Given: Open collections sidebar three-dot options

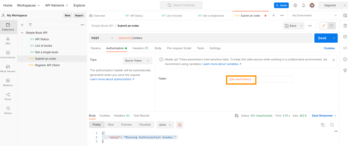Looking at the screenshot, I should [82, 25].
